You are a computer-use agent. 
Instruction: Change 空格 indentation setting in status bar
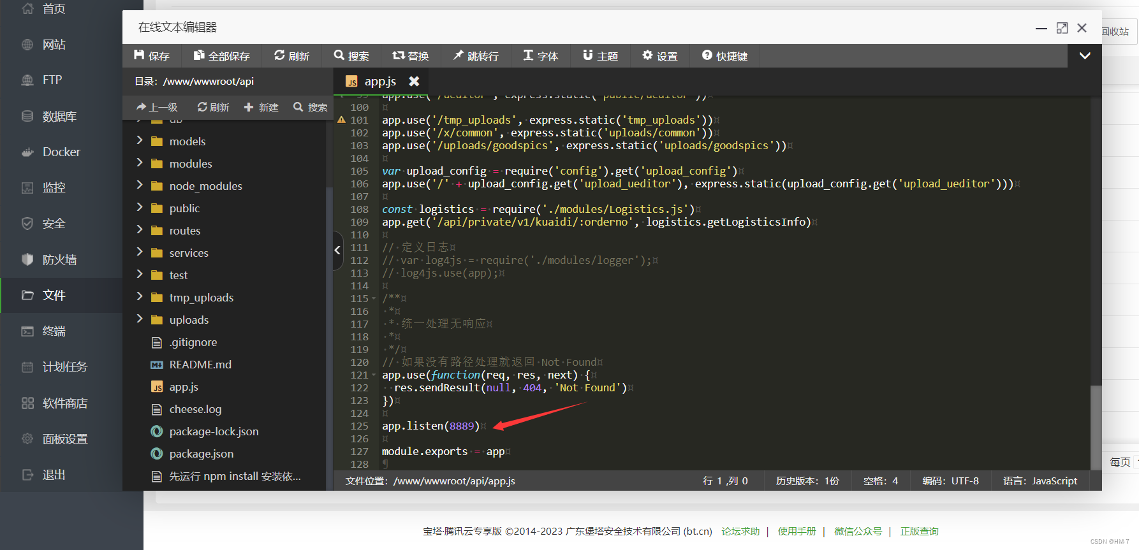881,481
